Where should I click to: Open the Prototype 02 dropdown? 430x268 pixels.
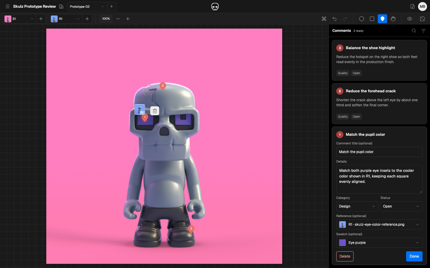pyautogui.click(x=87, y=7)
